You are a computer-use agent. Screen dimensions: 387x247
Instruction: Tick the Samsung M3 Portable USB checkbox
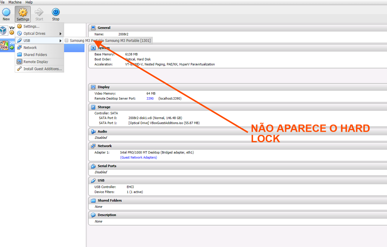tap(66, 40)
